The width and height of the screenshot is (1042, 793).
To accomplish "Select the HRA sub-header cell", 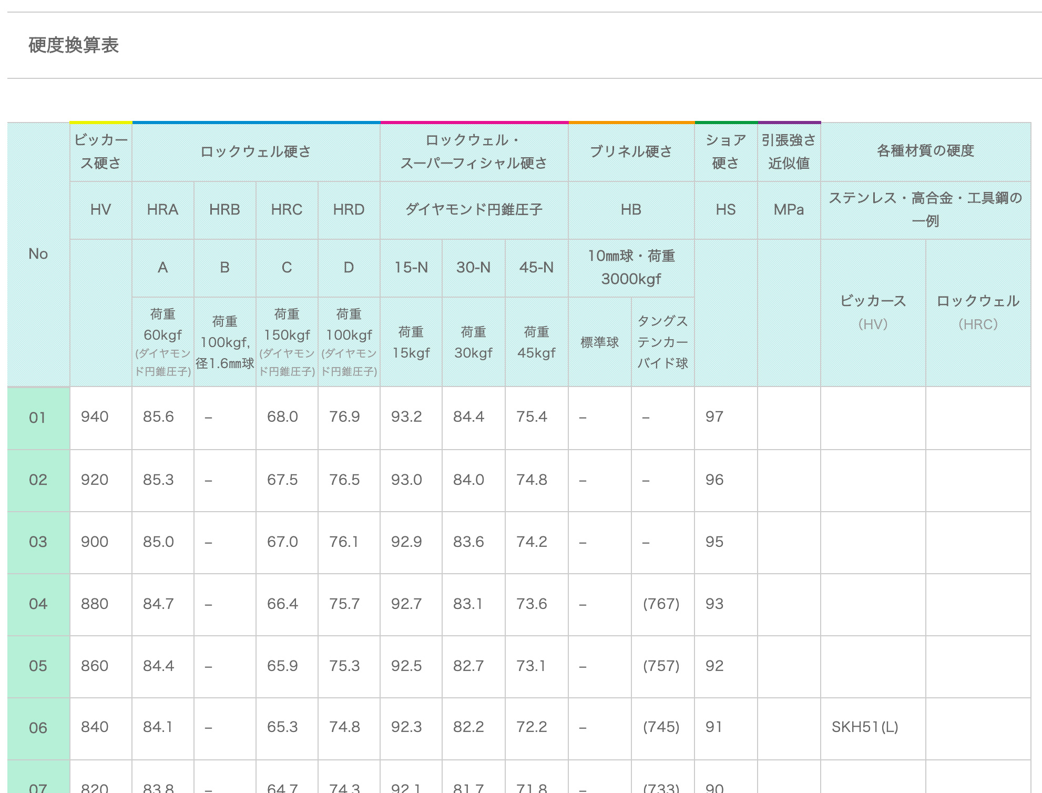I will pos(162,210).
